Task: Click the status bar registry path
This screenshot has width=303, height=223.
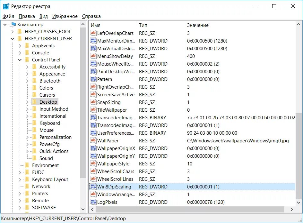Action: [x=63, y=219]
